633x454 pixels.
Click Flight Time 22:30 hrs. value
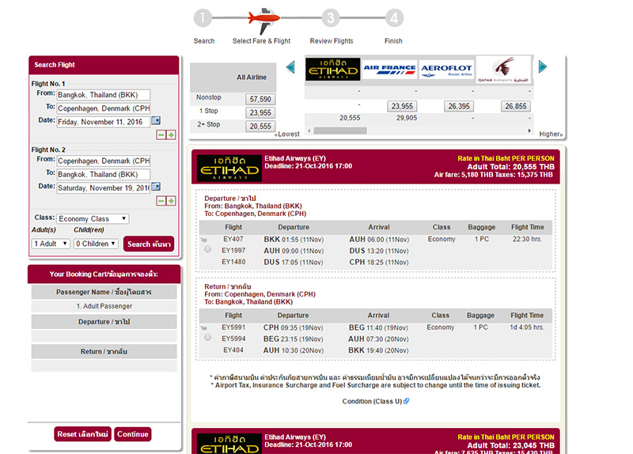[x=527, y=240]
